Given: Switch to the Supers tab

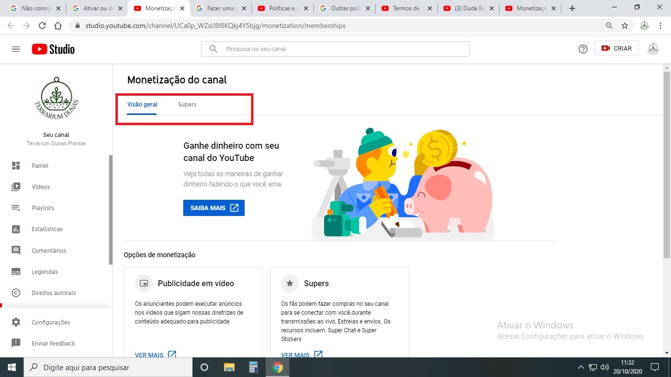Looking at the screenshot, I should [187, 105].
